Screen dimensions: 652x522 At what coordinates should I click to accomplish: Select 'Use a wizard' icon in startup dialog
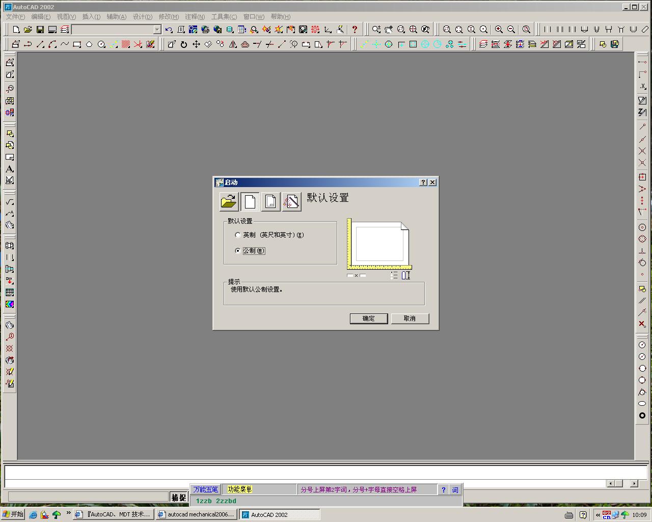point(291,202)
